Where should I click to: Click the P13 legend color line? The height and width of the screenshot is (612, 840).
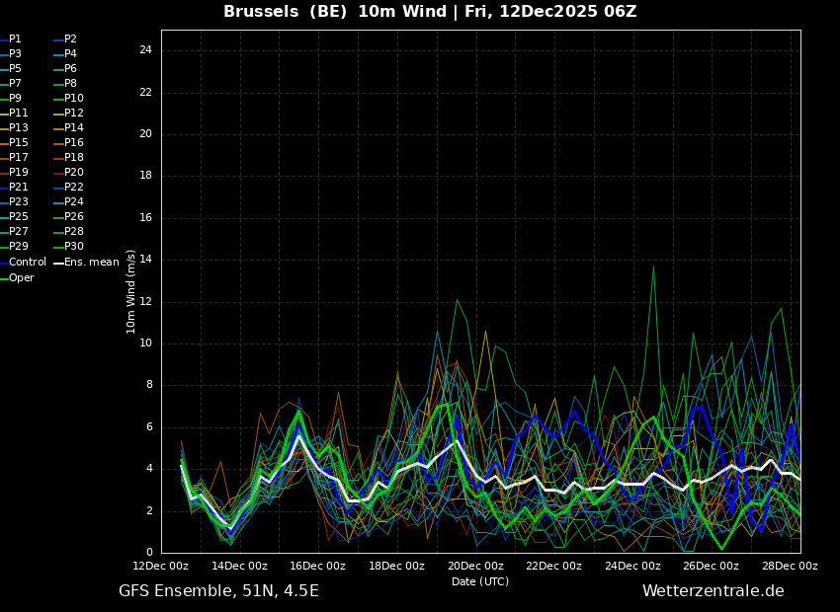point(4,128)
